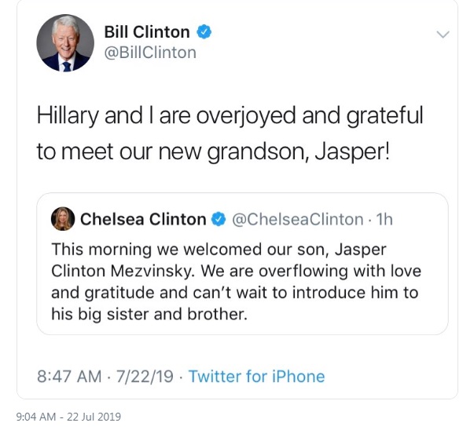Image resolution: width=474 pixels, height=430 pixels.
Task: Click the 8:47 AM tweet time
Action: 69,377
